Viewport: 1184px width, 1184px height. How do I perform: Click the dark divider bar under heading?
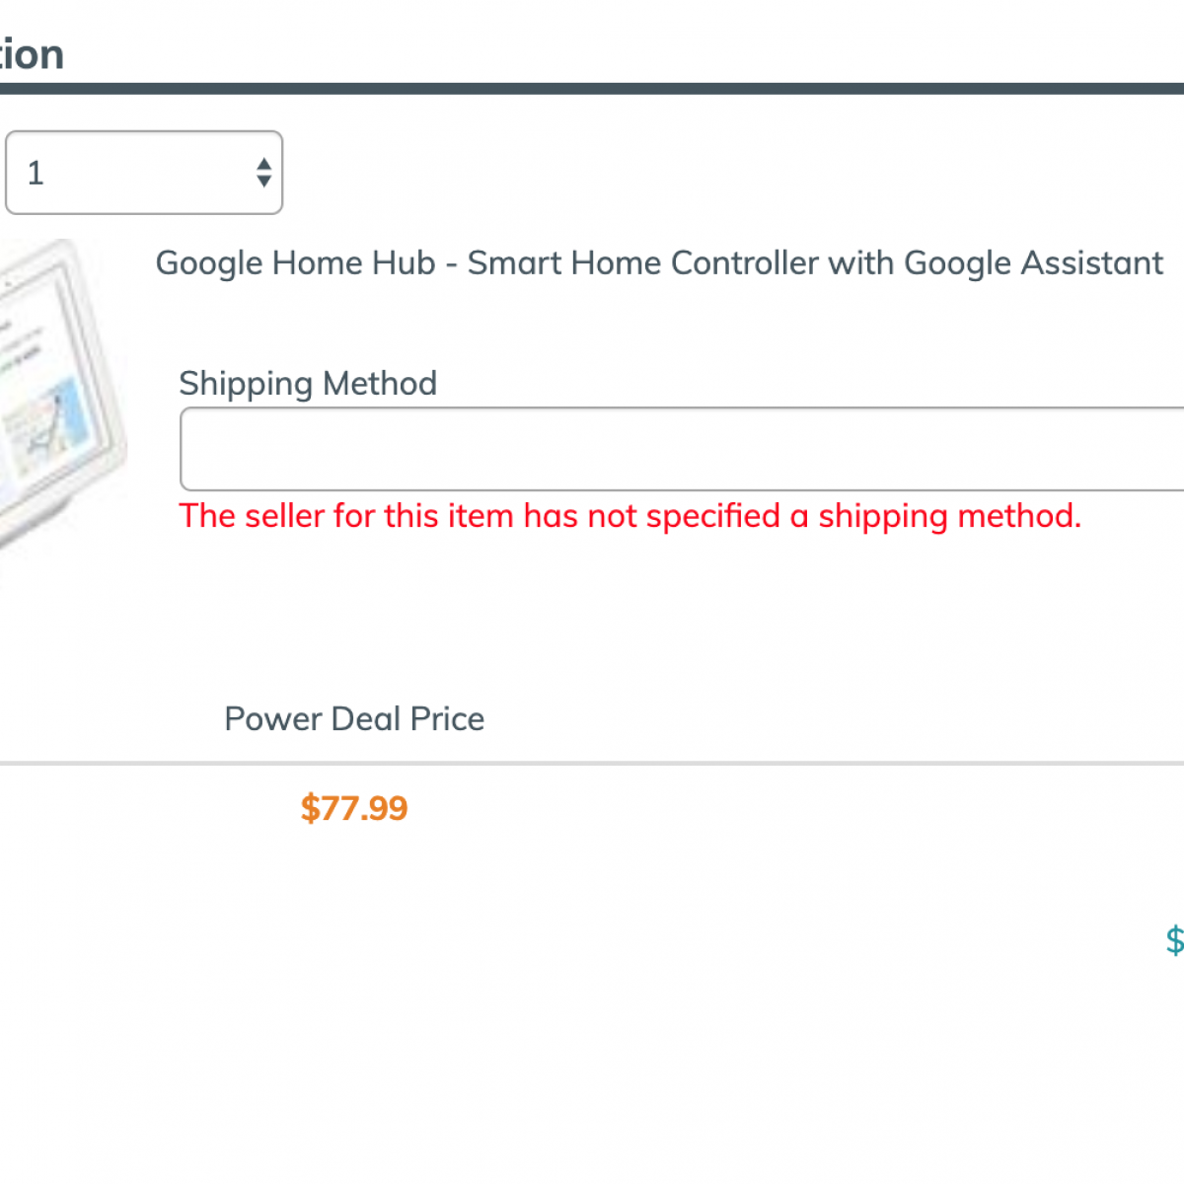592,89
